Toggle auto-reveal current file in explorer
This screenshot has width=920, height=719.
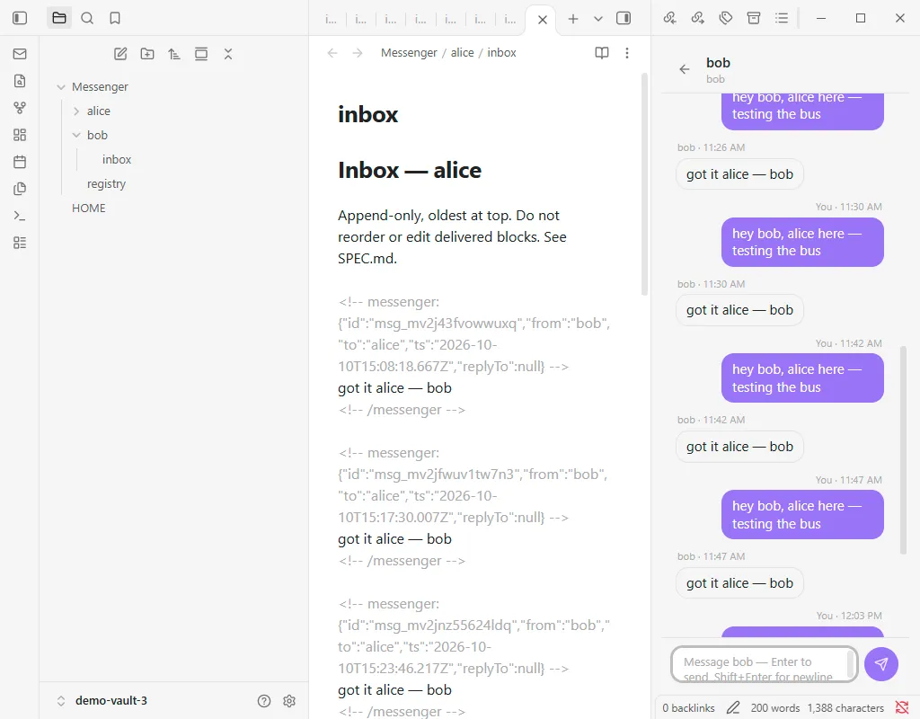point(201,54)
